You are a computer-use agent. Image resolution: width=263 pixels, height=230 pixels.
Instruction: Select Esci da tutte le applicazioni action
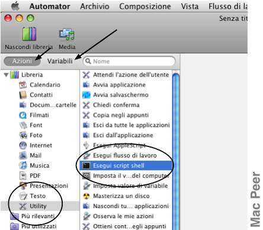[126, 125]
